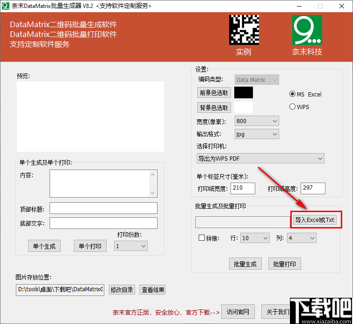Click the white background color swatch
Screen dimensions: 353x324
pyautogui.click(x=244, y=107)
